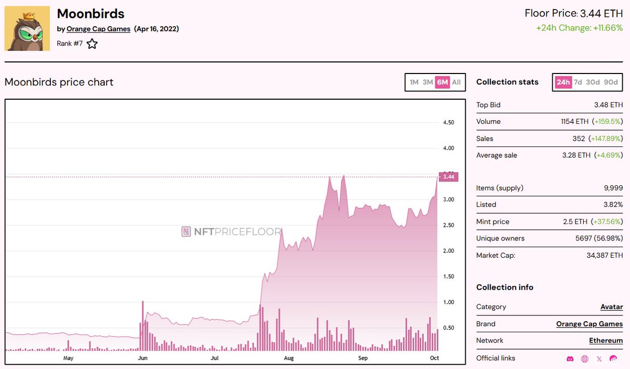
Task: Click the Moonbirds collection avatar thumbnail
Action: click(27, 27)
